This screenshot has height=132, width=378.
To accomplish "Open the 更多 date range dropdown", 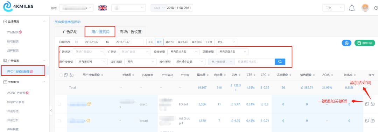I will coord(226,42).
